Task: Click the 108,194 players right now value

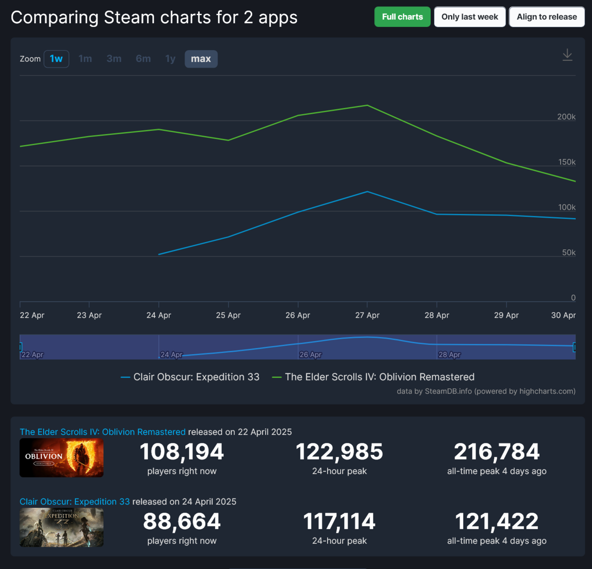Action: (182, 452)
